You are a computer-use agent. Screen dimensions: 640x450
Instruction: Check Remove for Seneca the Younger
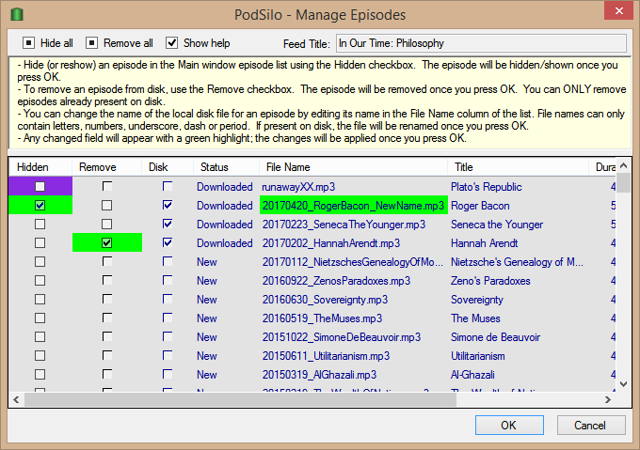107,224
